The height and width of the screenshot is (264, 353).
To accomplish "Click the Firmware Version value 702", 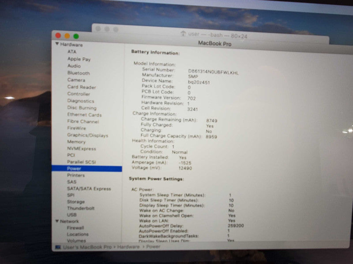I will (x=192, y=98).
